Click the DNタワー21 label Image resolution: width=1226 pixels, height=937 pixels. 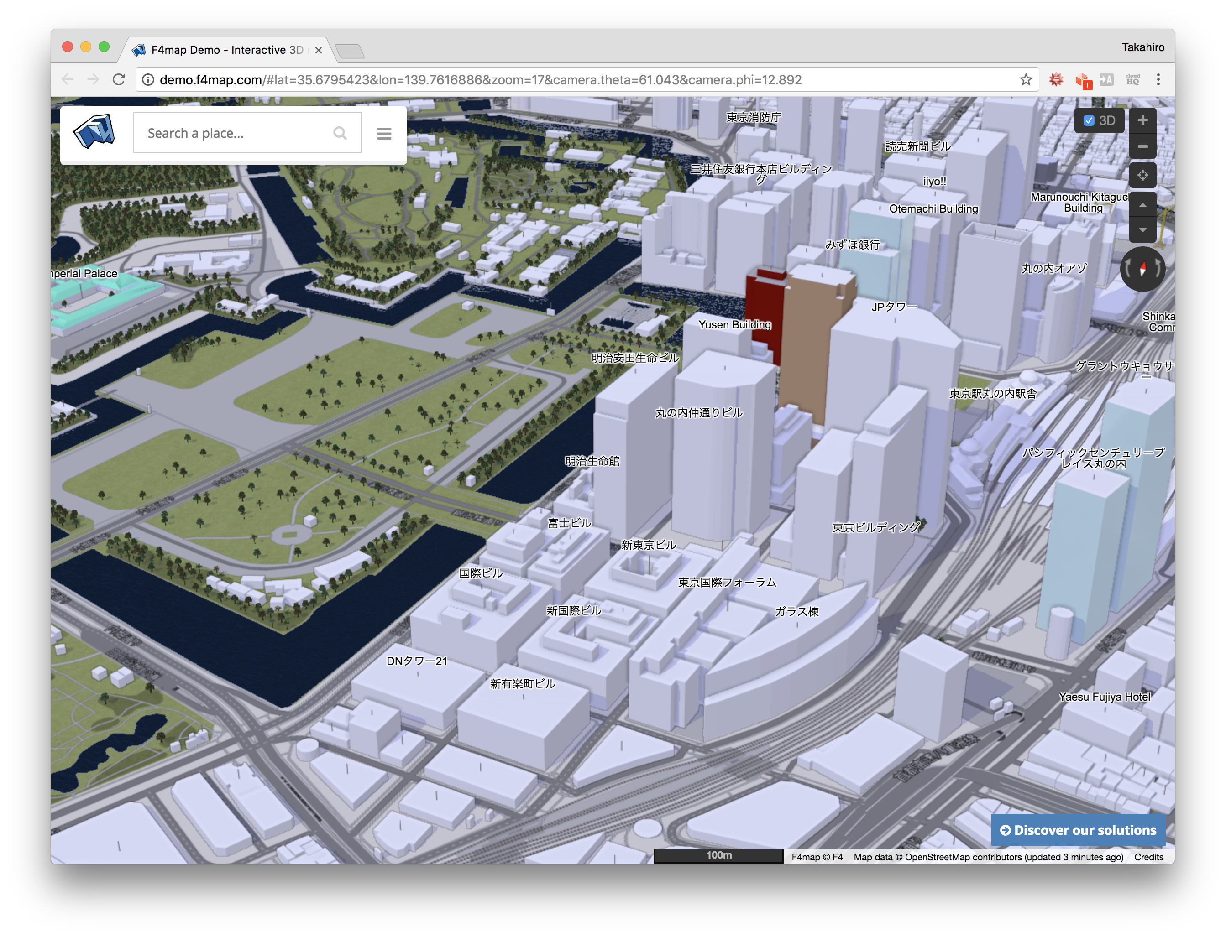point(417,661)
